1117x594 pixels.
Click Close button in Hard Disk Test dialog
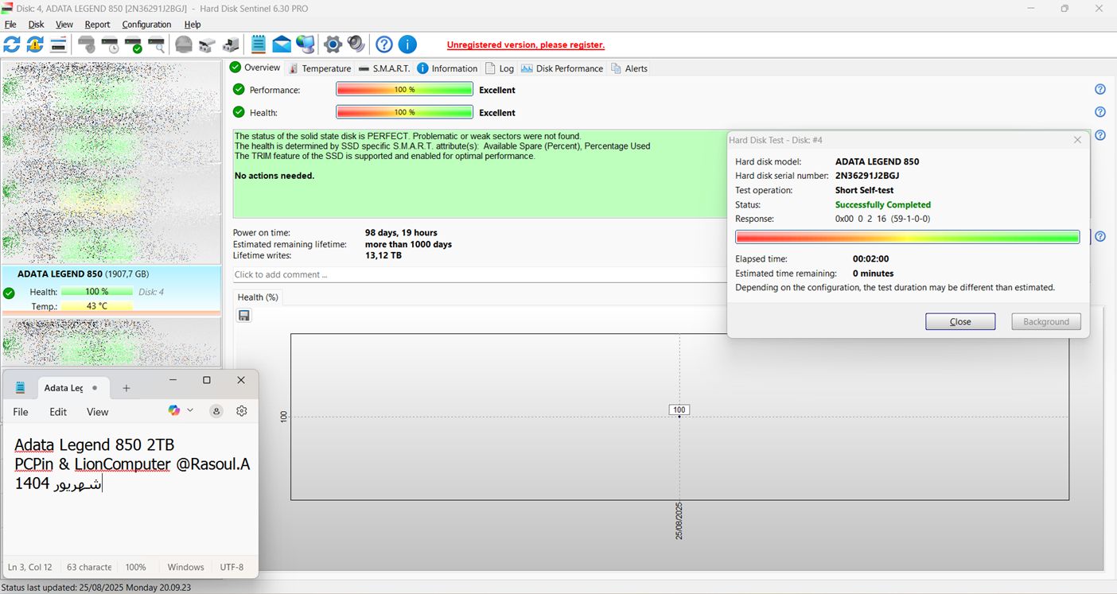[x=960, y=321]
